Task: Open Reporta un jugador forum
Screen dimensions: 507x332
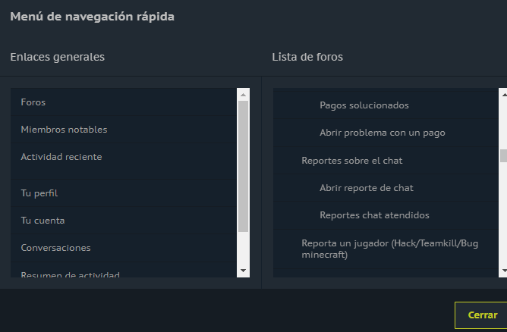Action: pos(389,249)
